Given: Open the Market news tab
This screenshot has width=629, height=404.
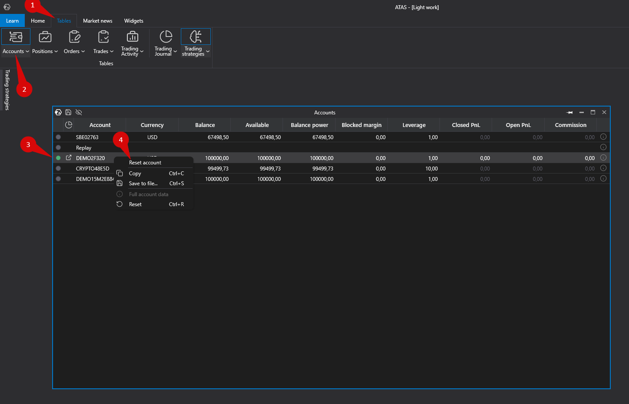Looking at the screenshot, I should [98, 21].
